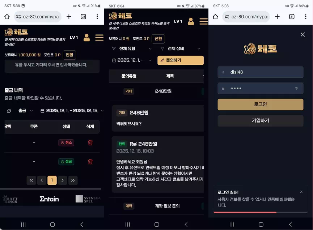
Task: Open the hamburger menu in the left screen
Action: tap(99, 38)
